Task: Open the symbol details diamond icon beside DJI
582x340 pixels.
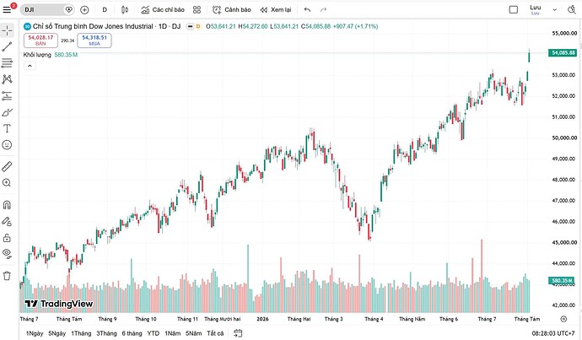Action: (68, 9)
